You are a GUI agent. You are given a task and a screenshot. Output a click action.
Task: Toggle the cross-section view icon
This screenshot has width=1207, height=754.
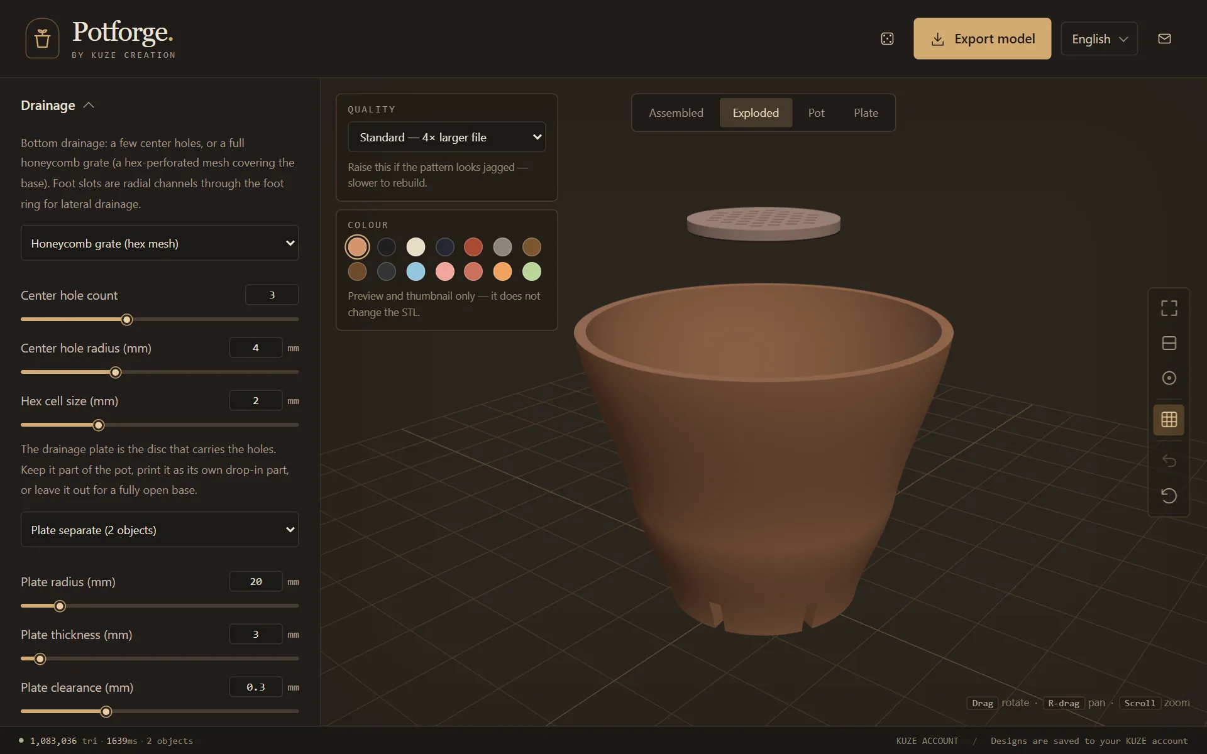point(1169,343)
